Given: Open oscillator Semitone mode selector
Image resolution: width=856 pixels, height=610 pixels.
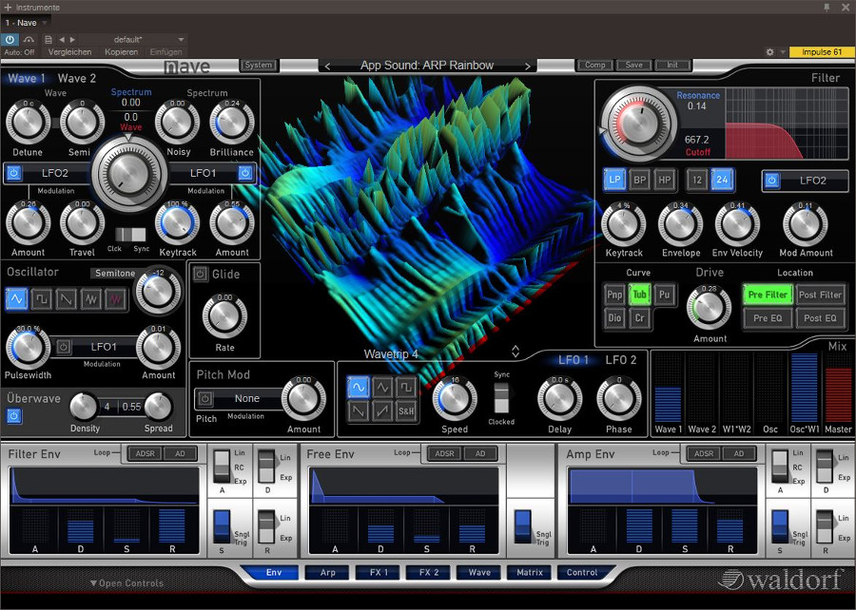Looking at the screenshot, I should click(x=115, y=273).
